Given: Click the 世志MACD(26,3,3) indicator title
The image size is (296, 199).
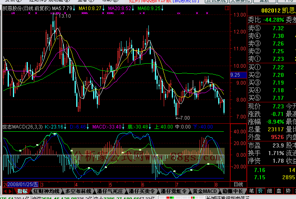Looking at the screenshot, I should (23, 127).
